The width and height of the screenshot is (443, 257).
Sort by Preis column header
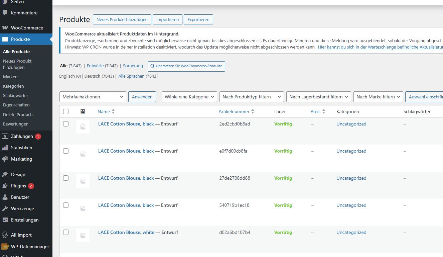[315, 111]
